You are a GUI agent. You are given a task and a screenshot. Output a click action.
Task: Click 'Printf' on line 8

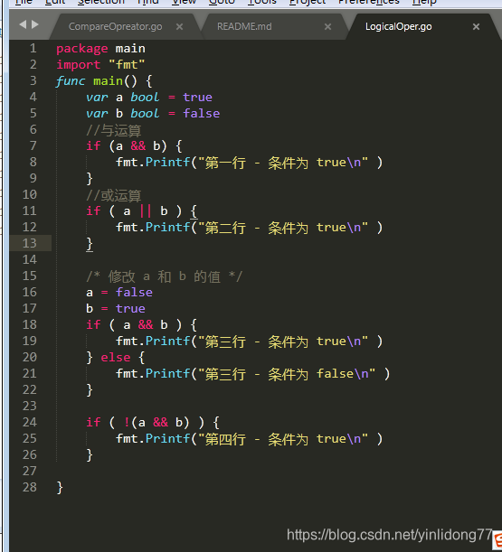tap(168, 163)
